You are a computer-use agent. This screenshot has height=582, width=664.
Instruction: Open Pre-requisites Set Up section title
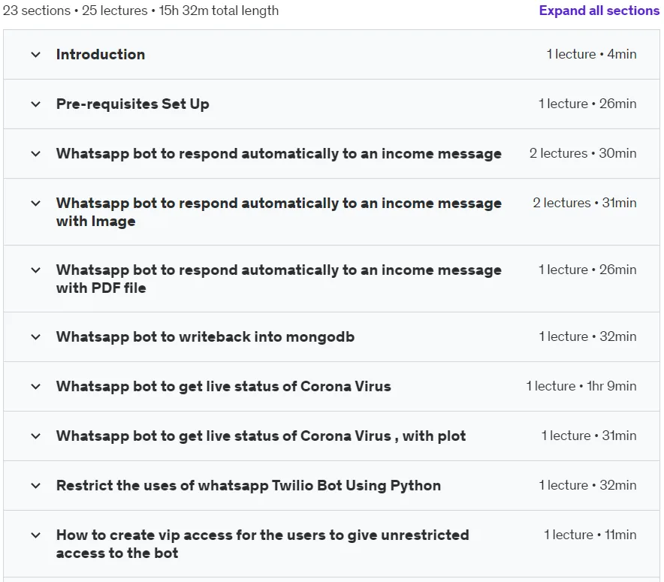[x=132, y=104]
